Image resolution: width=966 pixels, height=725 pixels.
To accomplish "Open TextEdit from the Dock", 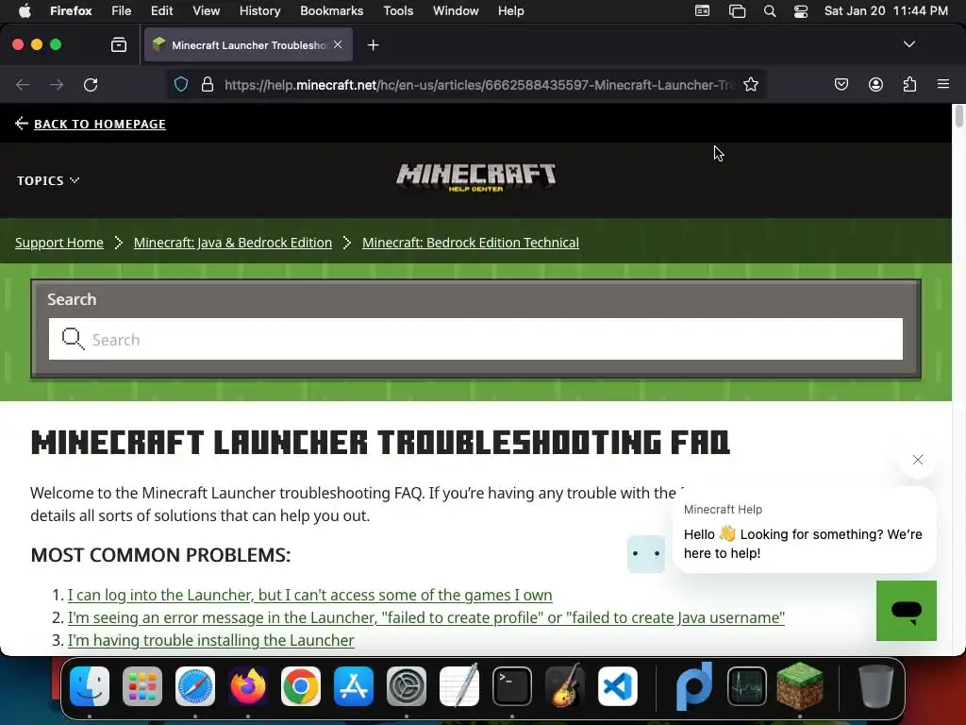I will pos(459,685).
